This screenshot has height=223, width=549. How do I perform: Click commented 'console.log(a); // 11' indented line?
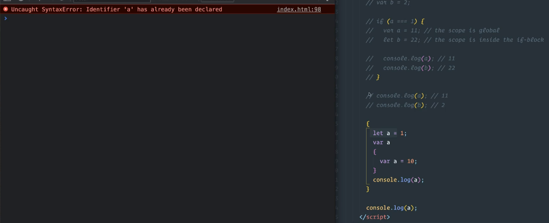[x=411, y=59]
